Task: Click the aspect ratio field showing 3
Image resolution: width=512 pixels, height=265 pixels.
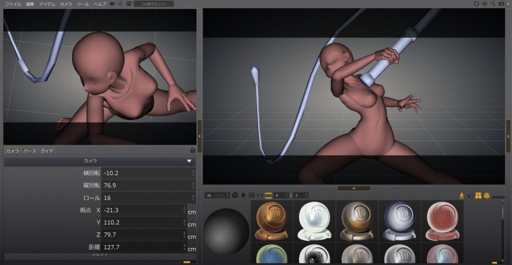Action: 300,195
